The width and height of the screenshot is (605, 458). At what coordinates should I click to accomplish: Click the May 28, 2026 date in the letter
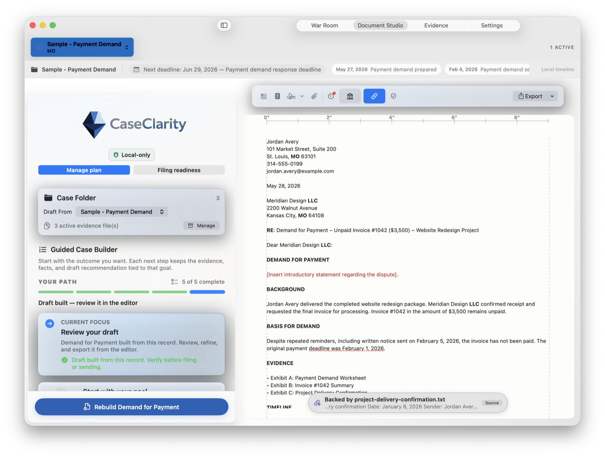pos(283,186)
